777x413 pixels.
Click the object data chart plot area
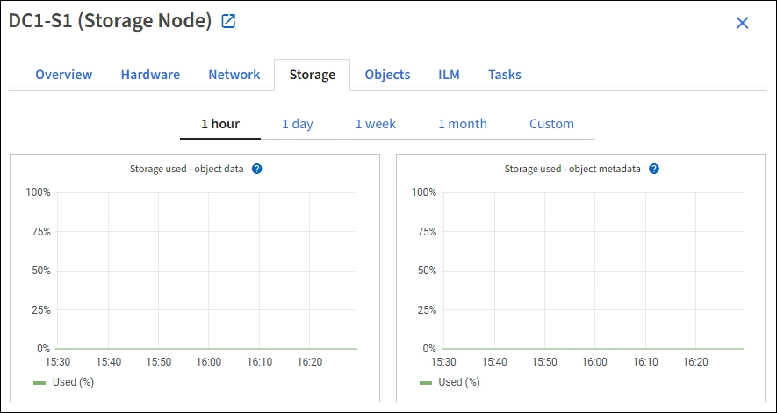207,271
